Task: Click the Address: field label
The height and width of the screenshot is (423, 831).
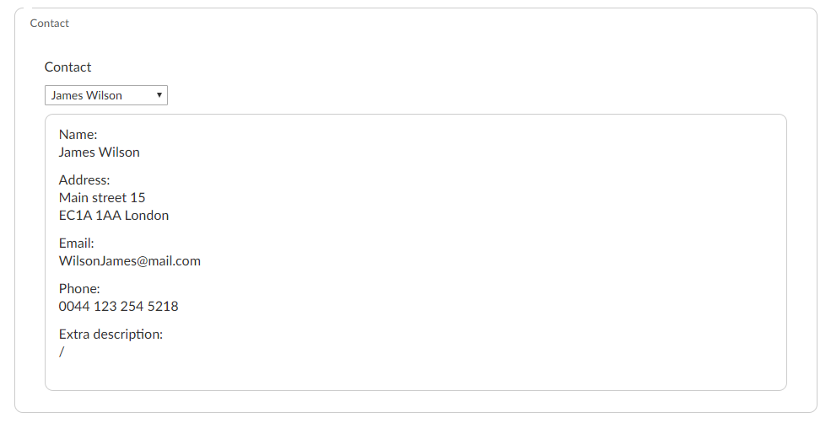Action: pyautogui.click(x=84, y=180)
